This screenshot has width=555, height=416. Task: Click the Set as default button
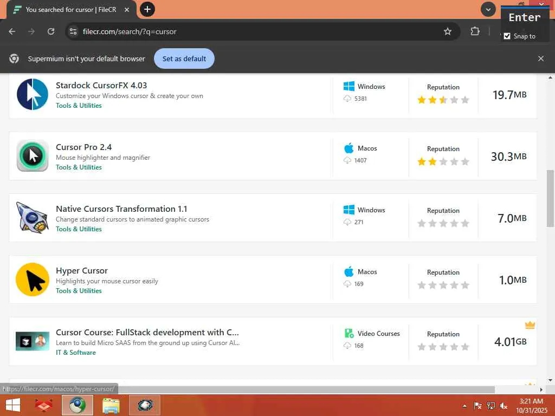(184, 58)
